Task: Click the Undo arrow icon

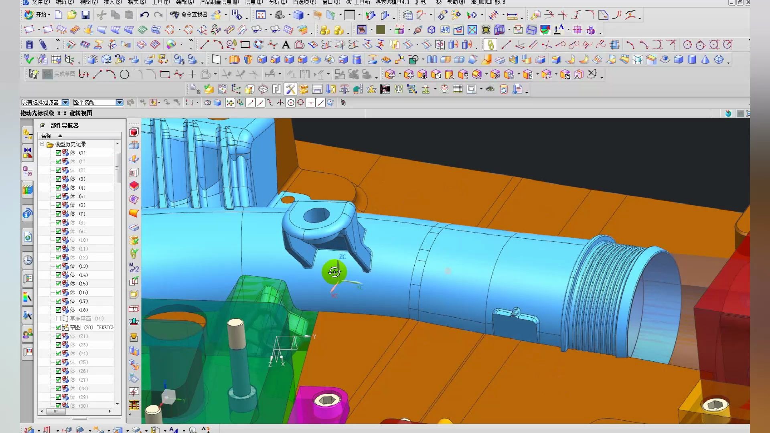Action: click(x=144, y=15)
